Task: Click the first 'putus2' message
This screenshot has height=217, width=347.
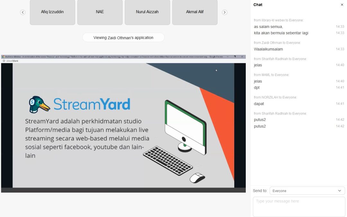Action: tap(260, 120)
